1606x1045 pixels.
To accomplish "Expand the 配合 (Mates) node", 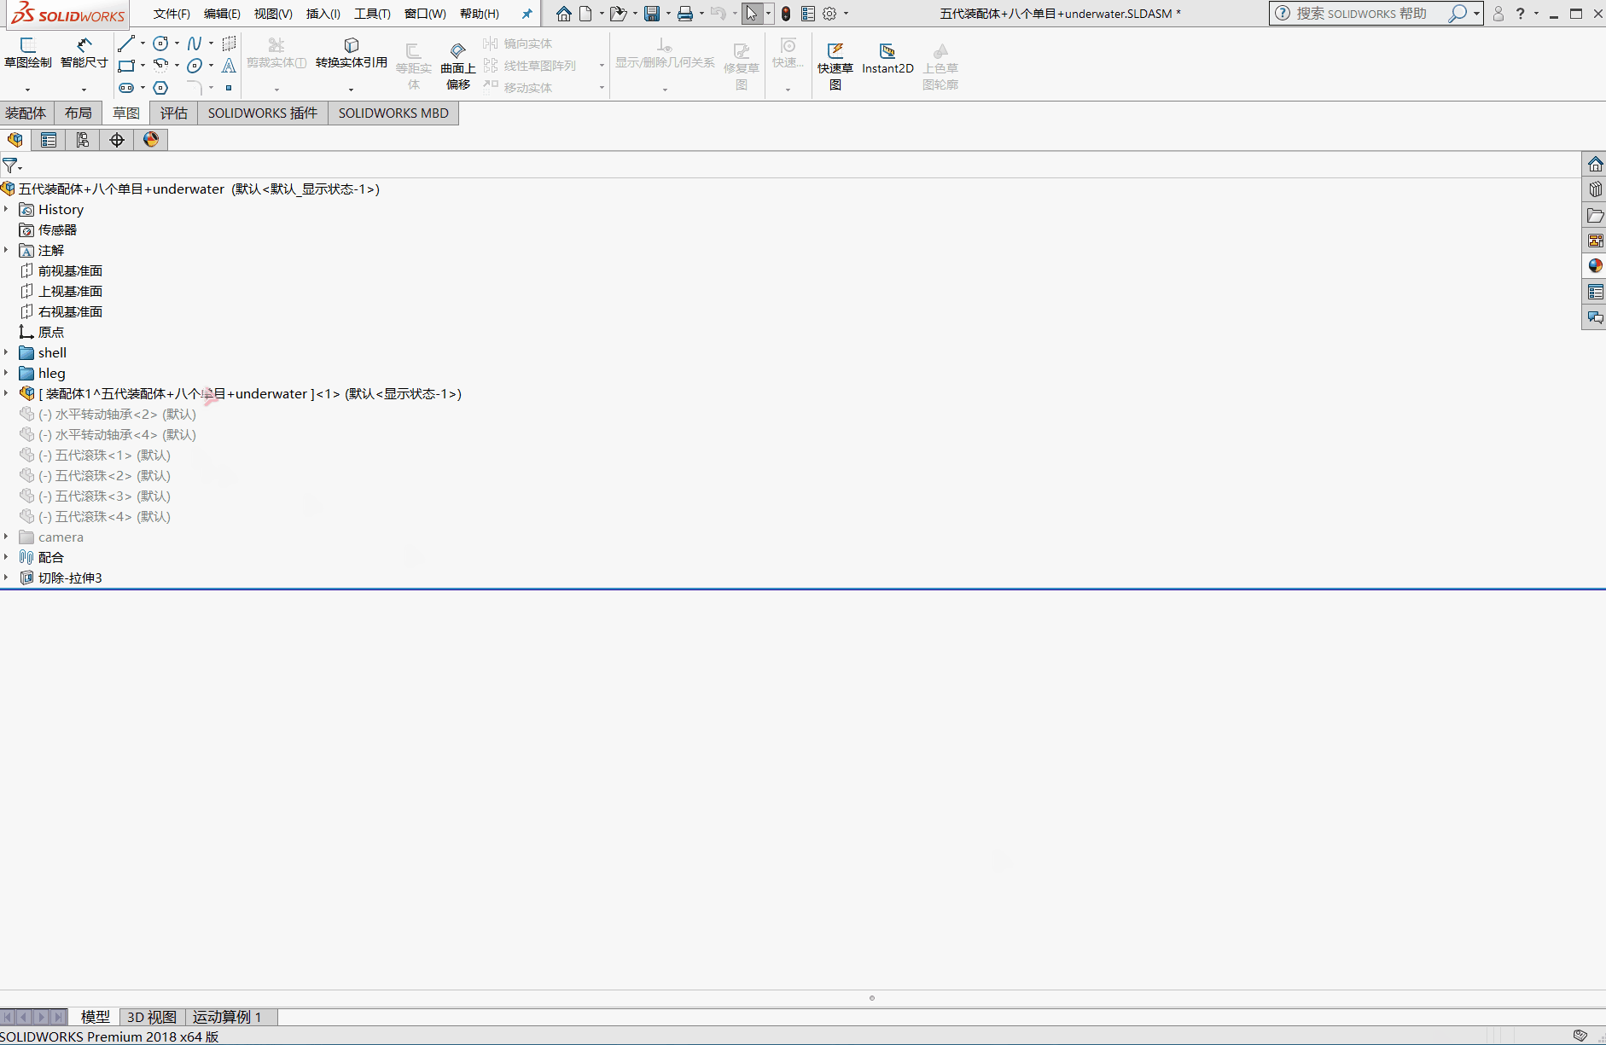I will tap(6, 557).
